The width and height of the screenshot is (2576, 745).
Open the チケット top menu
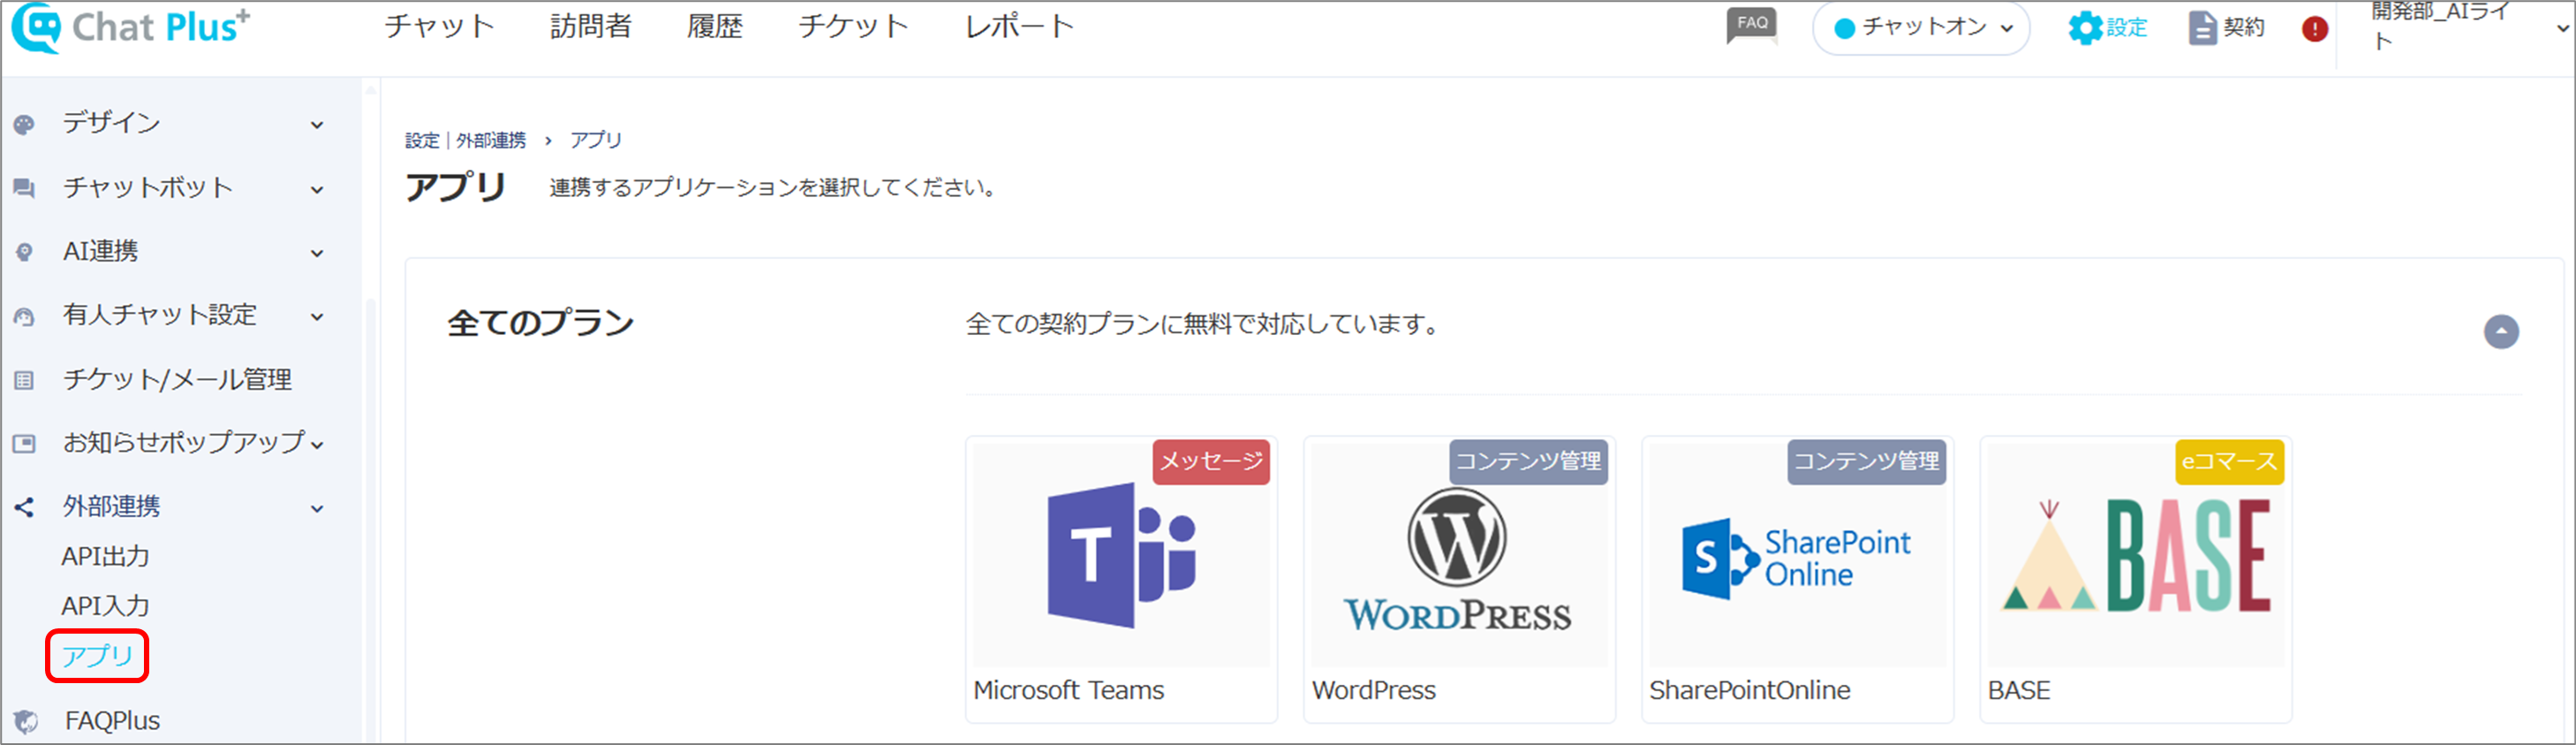(x=853, y=26)
